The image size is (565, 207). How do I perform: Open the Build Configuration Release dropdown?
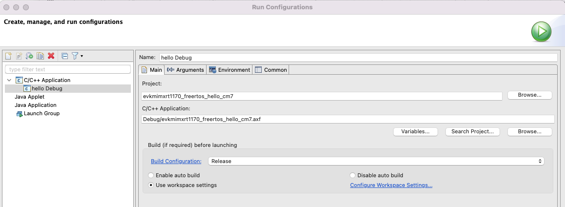coord(376,161)
